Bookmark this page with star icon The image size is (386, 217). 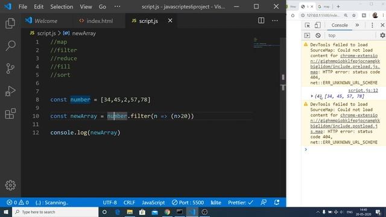[x=354, y=16]
